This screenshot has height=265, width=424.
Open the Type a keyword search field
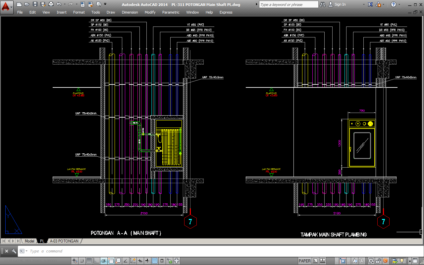[288, 5]
